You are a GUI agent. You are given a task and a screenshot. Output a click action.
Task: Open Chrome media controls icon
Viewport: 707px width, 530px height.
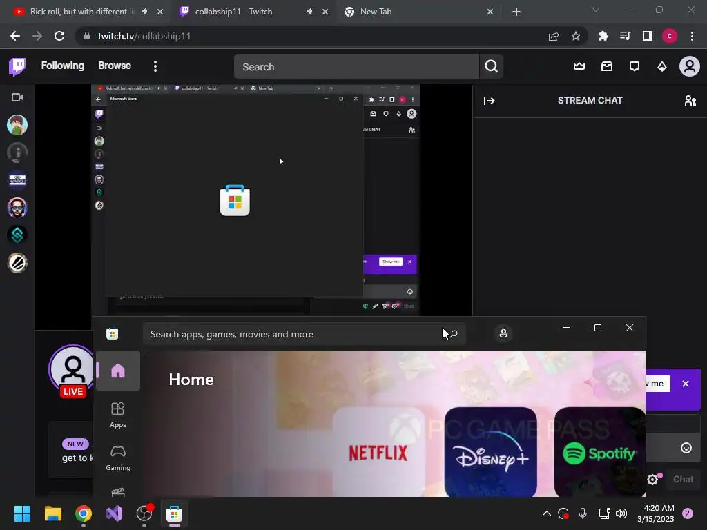[x=625, y=36]
